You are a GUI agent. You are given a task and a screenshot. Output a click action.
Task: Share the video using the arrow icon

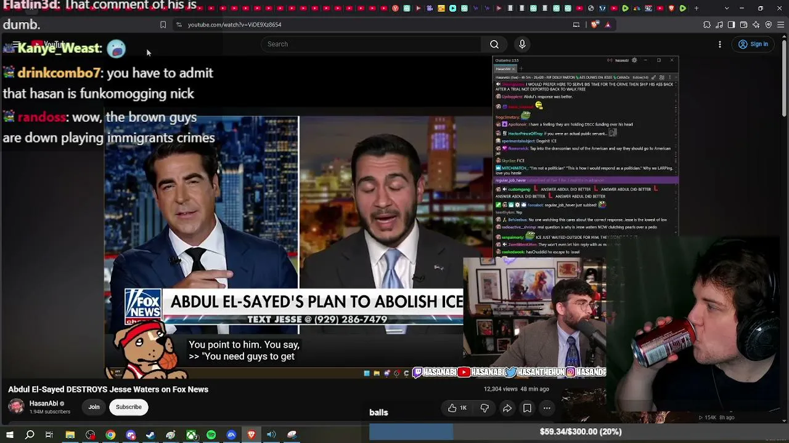(x=507, y=408)
